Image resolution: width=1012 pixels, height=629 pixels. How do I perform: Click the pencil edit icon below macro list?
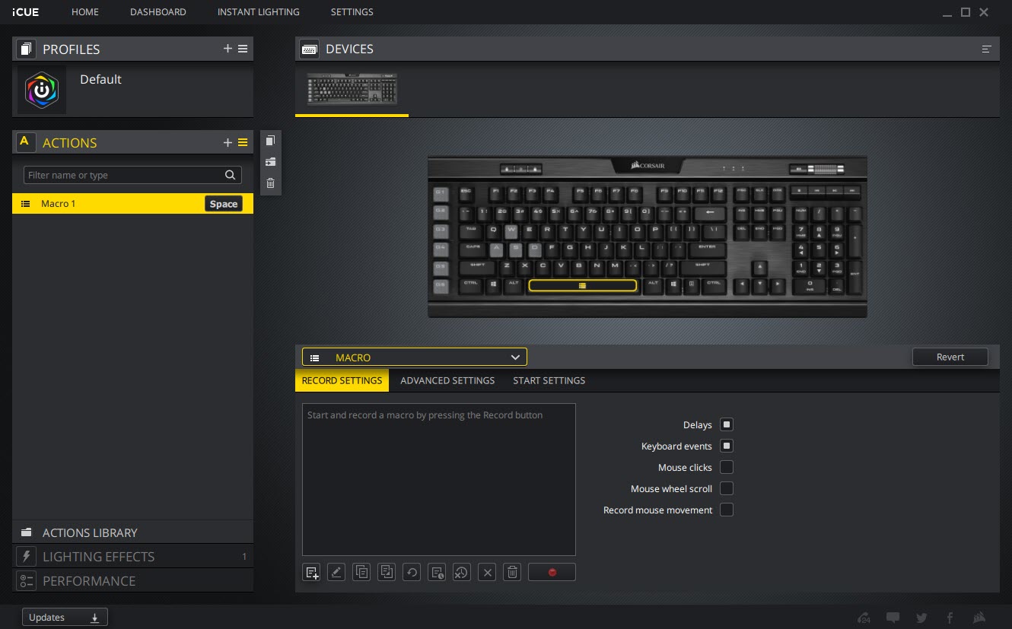pyautogui.click(x=336, y=572)
